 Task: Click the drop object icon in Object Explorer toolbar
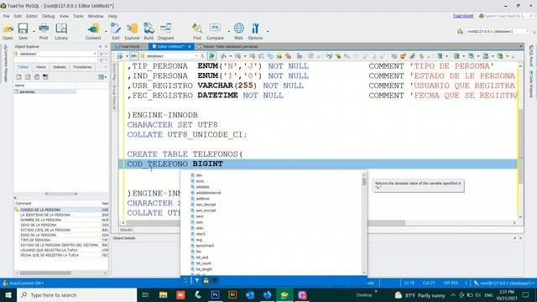45,77
